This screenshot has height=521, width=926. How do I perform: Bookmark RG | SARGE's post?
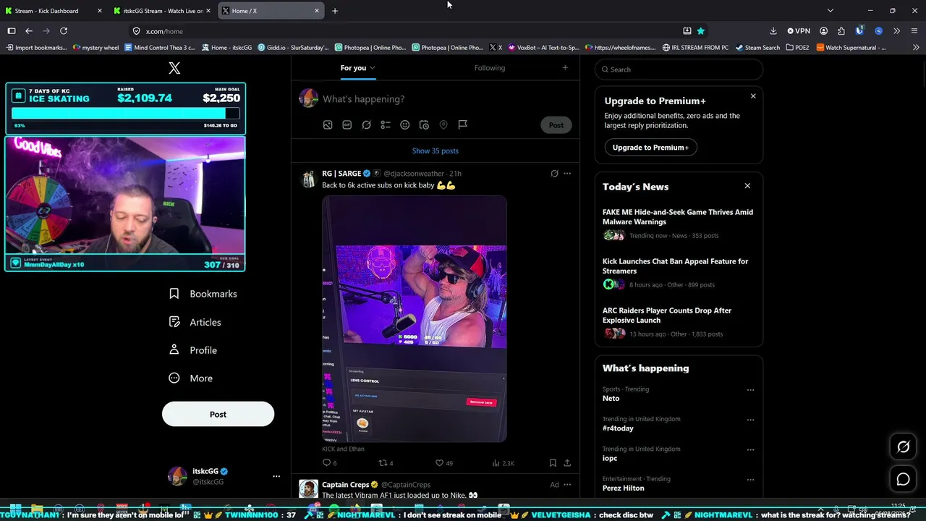[553, 463]
